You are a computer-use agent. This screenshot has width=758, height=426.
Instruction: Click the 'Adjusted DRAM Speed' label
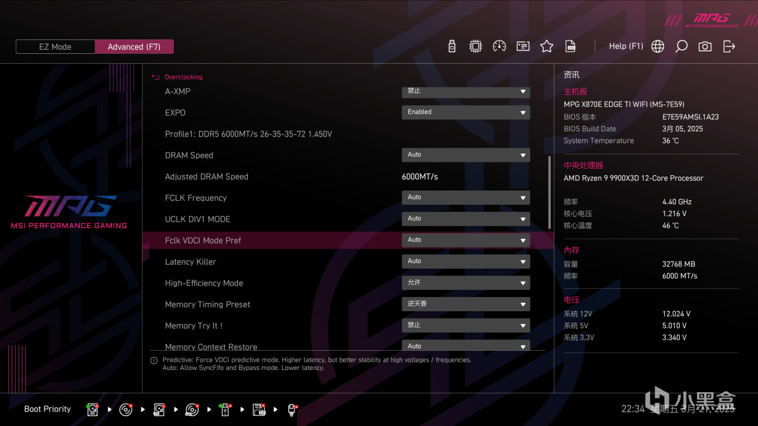(207, 177)
